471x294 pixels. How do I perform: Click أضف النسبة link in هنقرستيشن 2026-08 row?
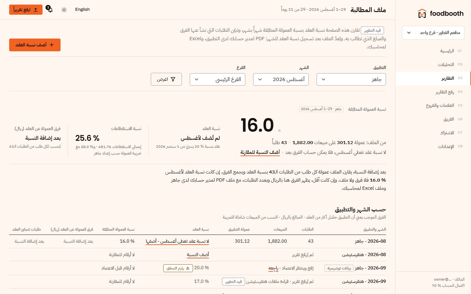click(198, 255)
